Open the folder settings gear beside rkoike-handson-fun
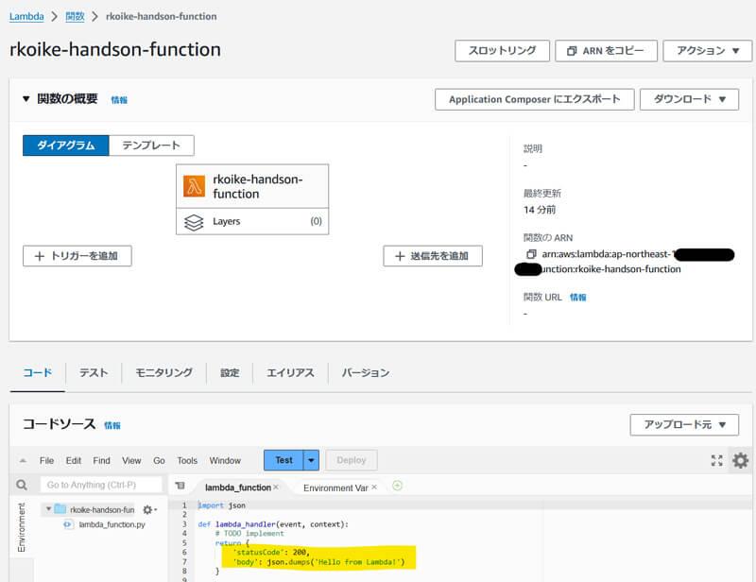756x582 pixels. click(x=149, y=509)
